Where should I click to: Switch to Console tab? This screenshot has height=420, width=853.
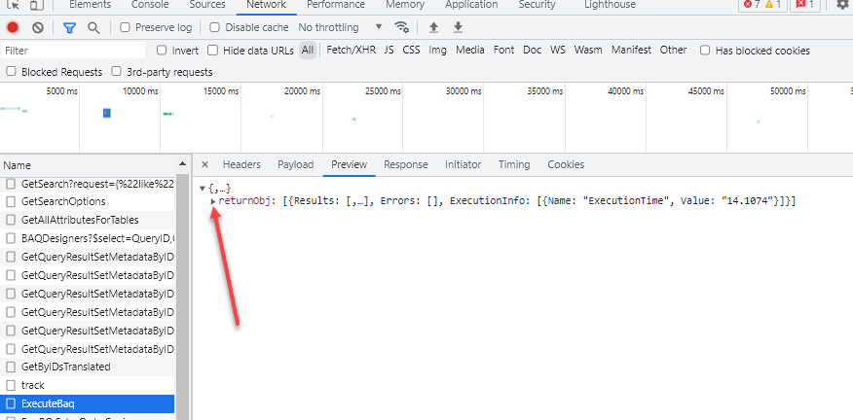(149, 5)
